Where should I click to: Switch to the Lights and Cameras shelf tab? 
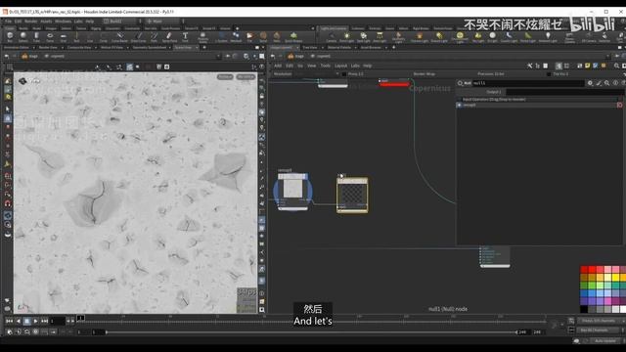coord(334,28)
